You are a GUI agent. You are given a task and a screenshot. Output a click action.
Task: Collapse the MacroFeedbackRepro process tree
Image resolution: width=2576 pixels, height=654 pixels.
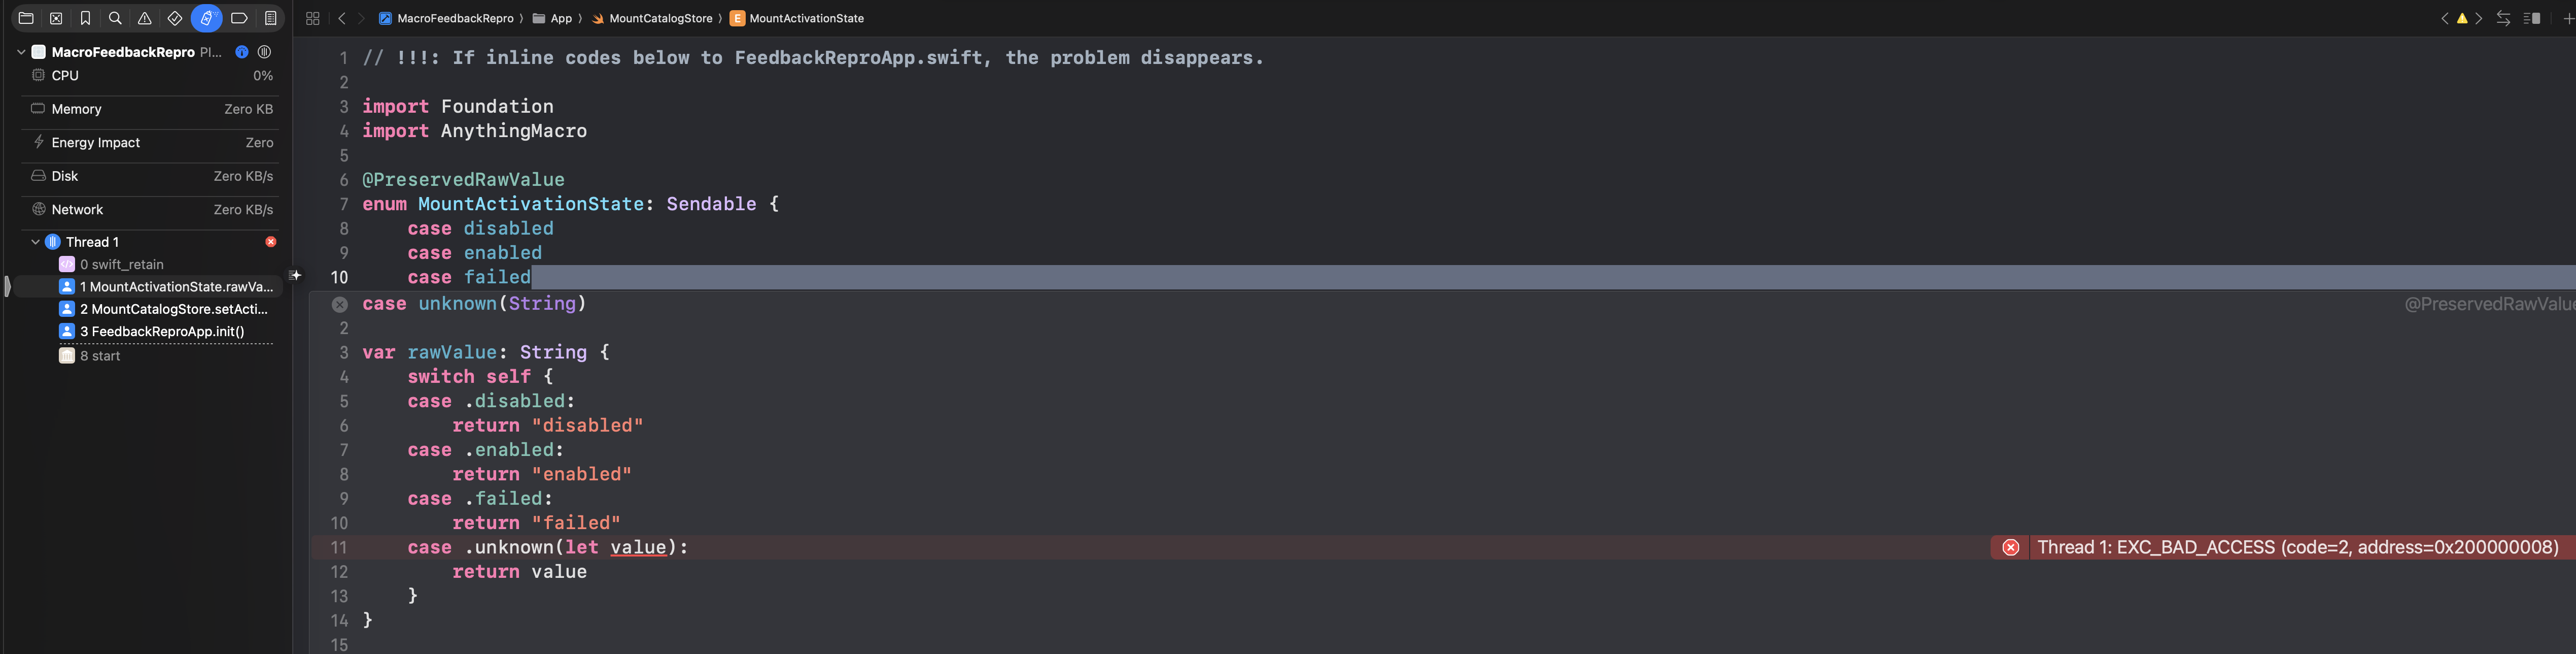click(x=21, y=52)
